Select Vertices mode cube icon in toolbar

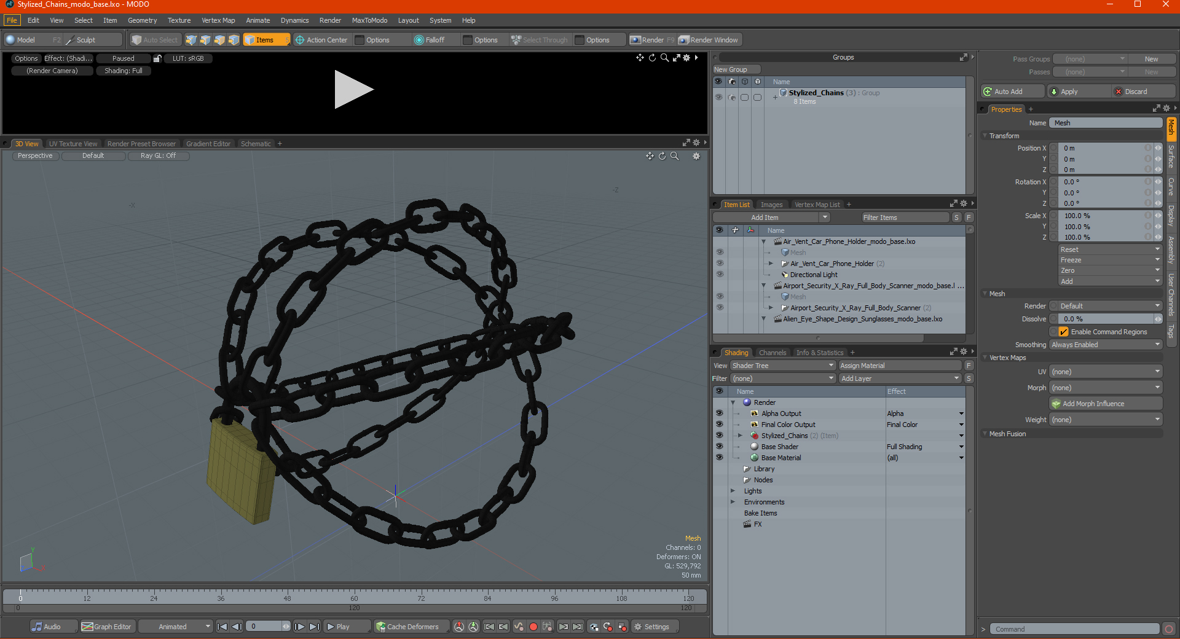point(191,40)
